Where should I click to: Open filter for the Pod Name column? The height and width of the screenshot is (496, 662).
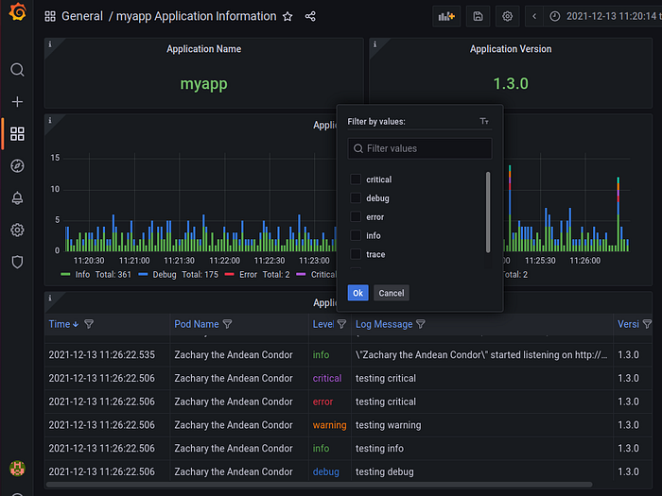227,324
